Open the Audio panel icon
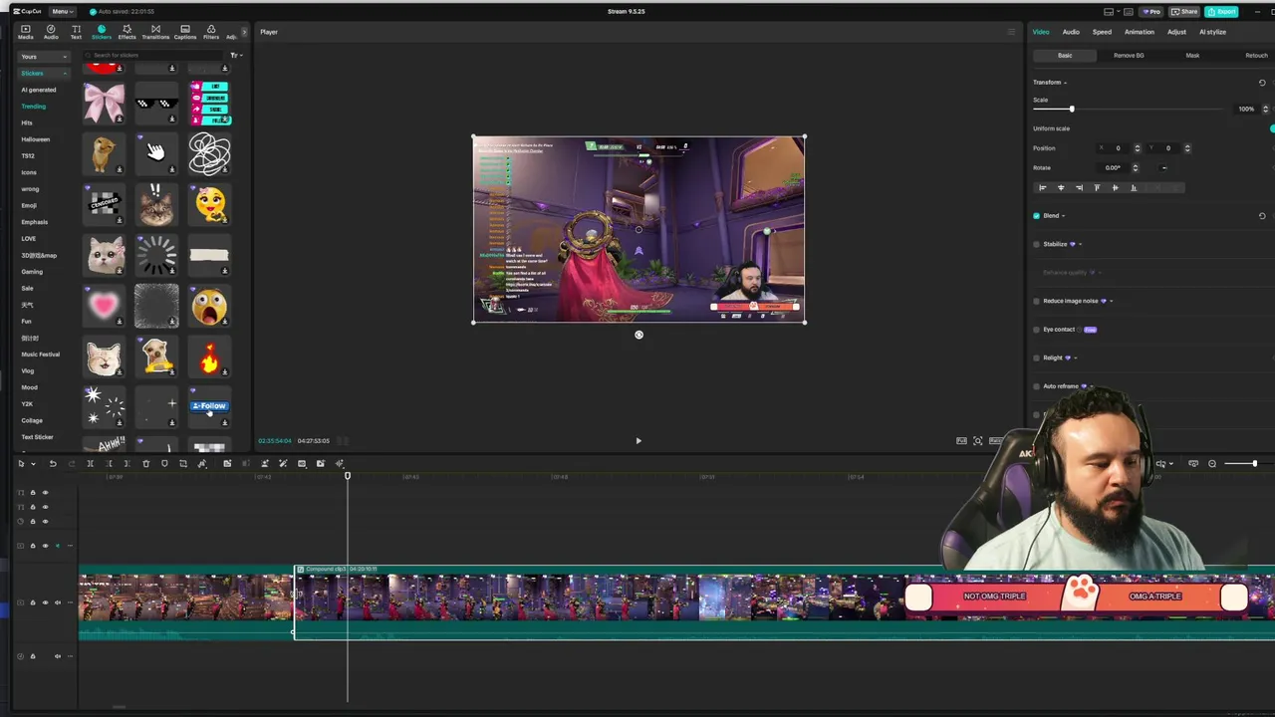This screenshot has height=717, width=1275. click(x=51, y=32)
